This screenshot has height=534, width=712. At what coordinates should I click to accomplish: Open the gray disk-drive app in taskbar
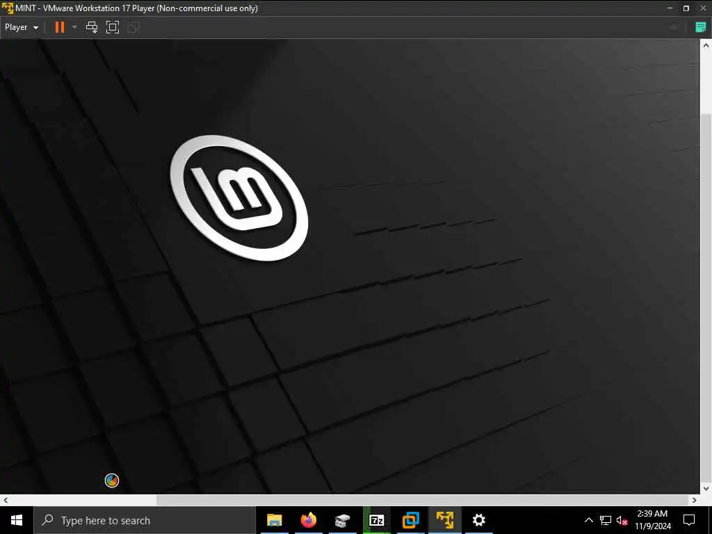tap(342, 520)
